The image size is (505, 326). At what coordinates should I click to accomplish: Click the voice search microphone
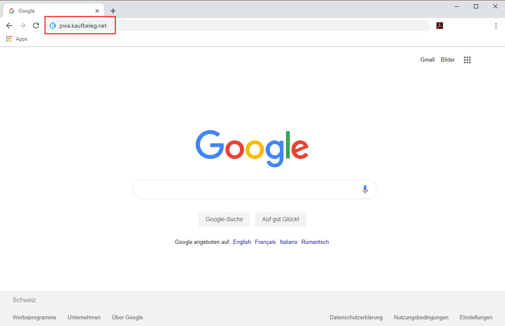[365, 189]
